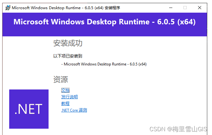
Task: Open the 文档 documentation link
Action: coord(65,90)
